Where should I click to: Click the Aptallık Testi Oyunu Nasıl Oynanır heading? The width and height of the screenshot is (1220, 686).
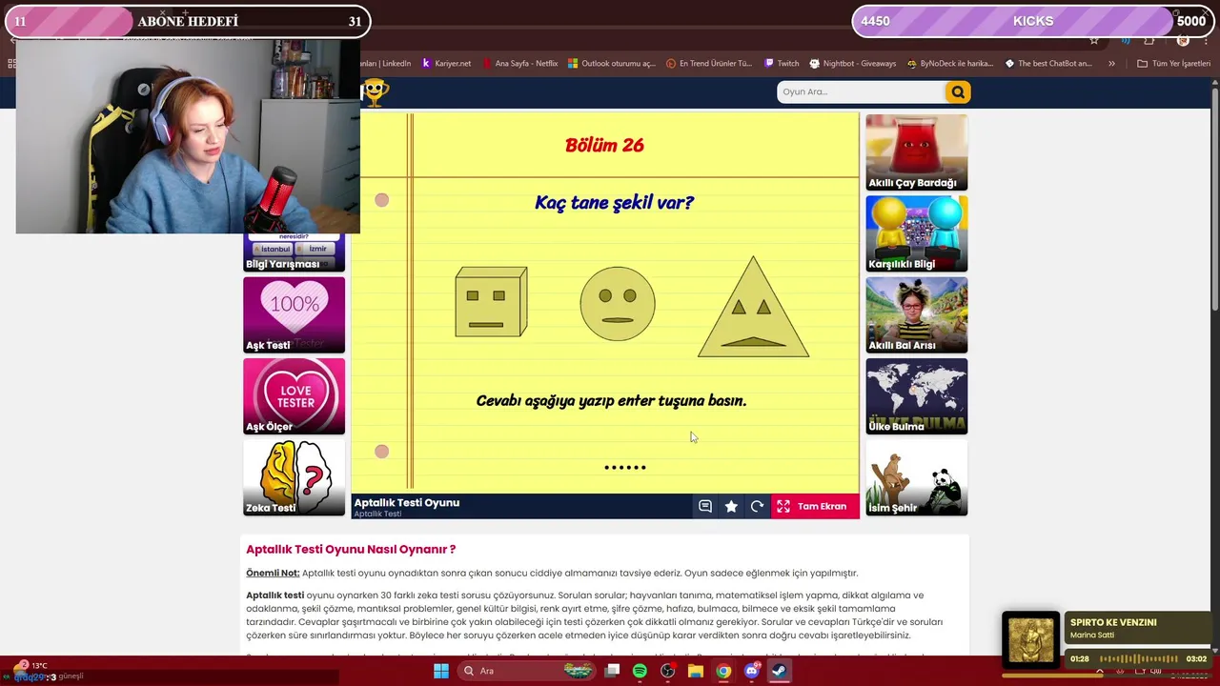[351, 550]
